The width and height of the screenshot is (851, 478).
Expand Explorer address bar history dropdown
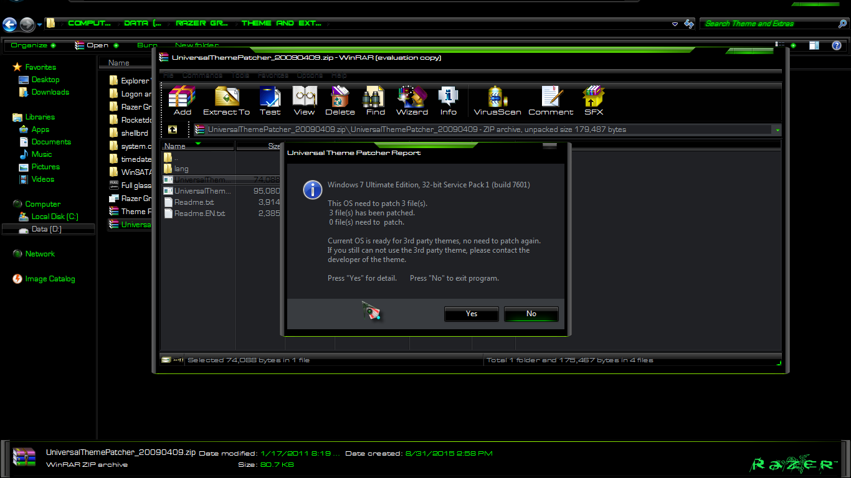[675, 24]
